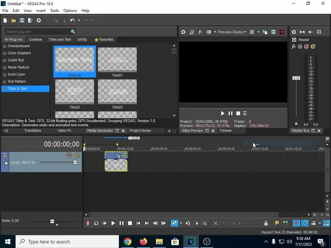
Task: Toggle Lock Envelopes to Events button
Action: (x=326, y=223)
